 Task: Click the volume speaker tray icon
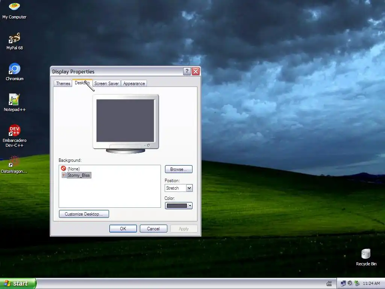(x=350, y=283)
